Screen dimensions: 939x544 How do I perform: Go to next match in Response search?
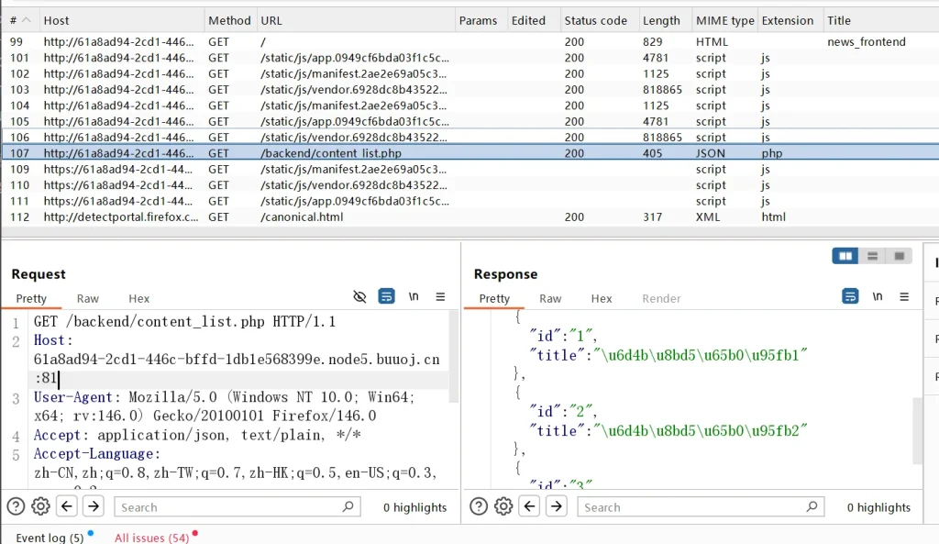(x=556, y=506)
